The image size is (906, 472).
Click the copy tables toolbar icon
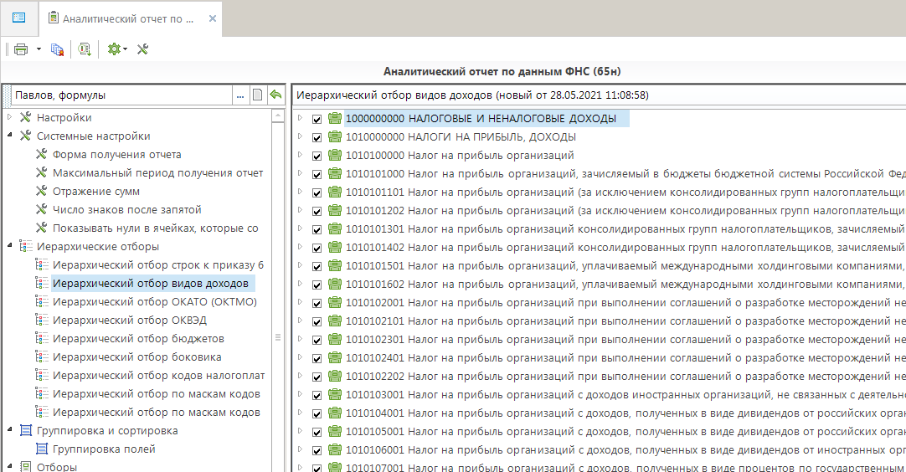coord(57,49)
